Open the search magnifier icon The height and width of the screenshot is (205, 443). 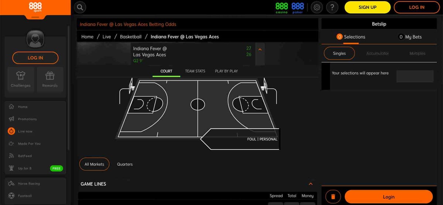click(80, 7)
